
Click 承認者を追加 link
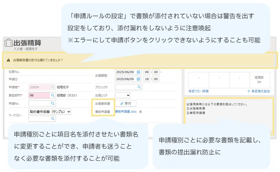tap(258, 91)
